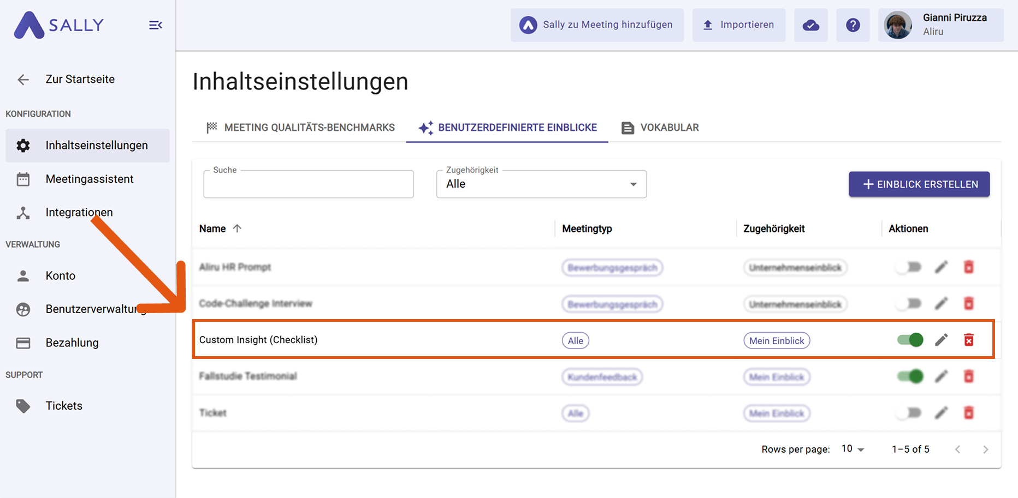Change rows per page dropdown
Image resolution: width=1018 pixels, height=498 pixels.
click(x=853, y=449)
